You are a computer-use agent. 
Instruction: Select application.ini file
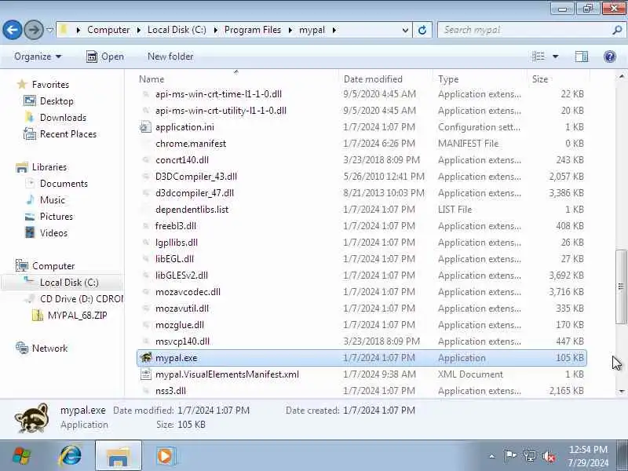pos(184,127)
